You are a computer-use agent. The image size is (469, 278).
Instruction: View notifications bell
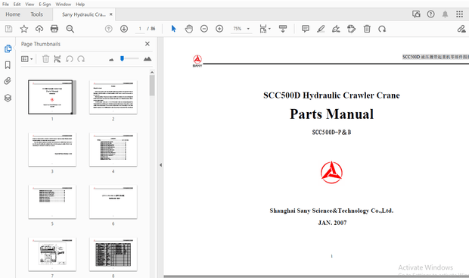click(x=445, y=14)
